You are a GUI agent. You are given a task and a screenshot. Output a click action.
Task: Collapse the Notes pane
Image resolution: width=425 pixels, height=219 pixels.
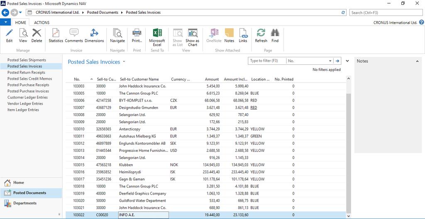coord(417,61)
